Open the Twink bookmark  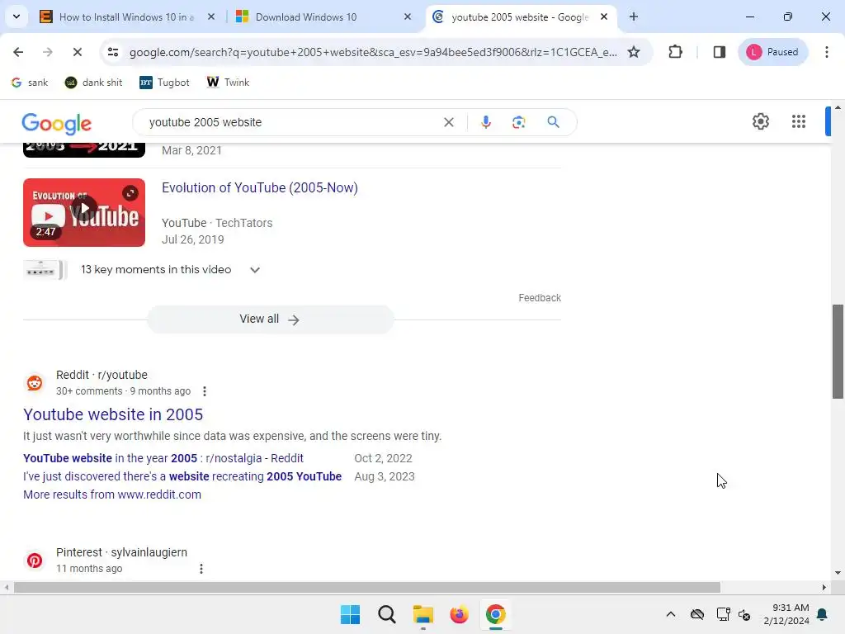coord(228,83)
